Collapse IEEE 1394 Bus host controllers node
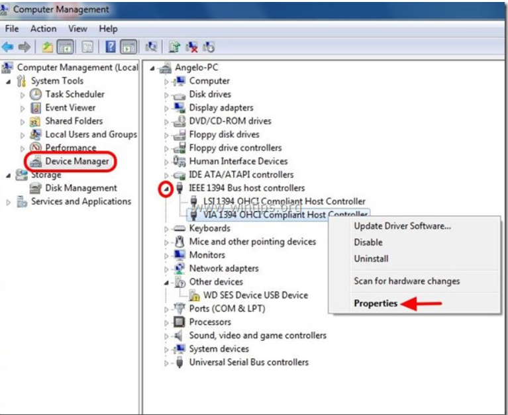 tap(166, 189)
